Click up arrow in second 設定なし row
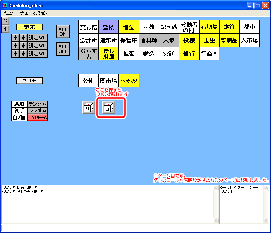This screenshot has height=233, width=271. click(15, 46)
